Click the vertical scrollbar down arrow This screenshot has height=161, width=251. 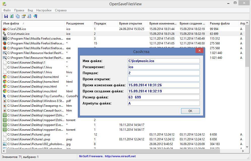point(247,147)
